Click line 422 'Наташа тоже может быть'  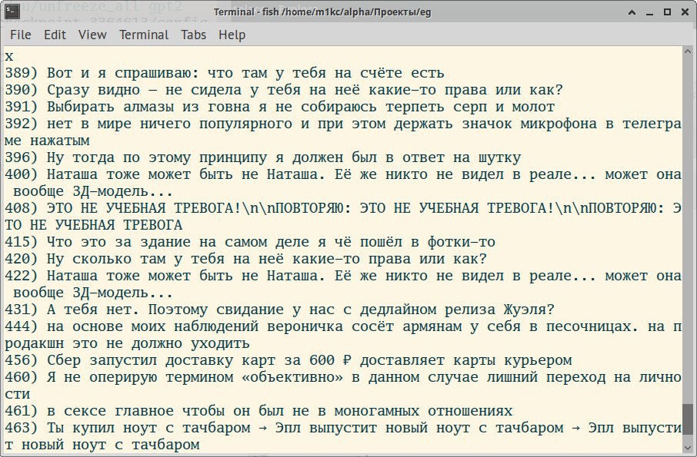(x=343, y=276)
